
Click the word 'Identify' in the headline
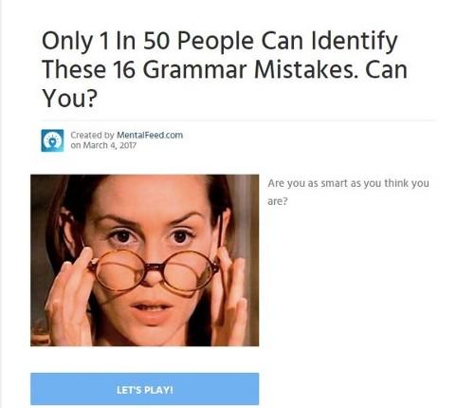coord(355,42)
